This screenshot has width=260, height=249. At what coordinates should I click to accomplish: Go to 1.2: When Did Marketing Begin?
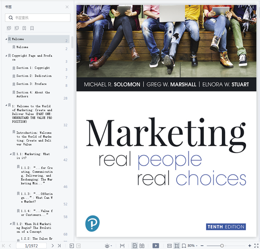click(34, 228)
